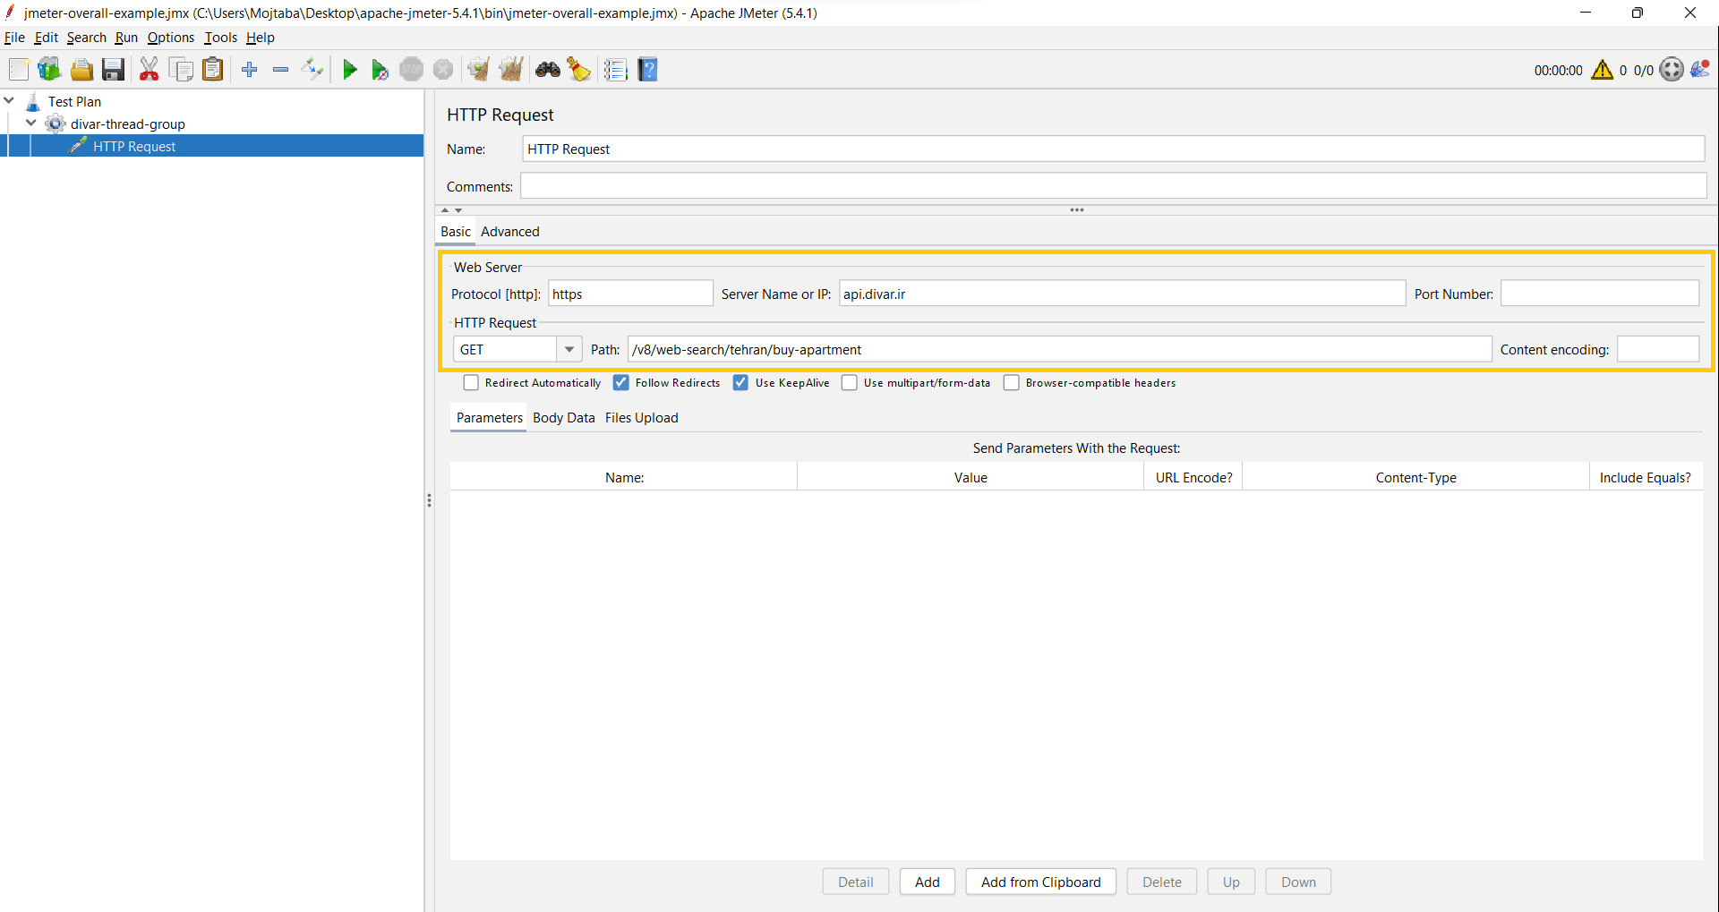Open the Options menu
1719x912 pixels.
(x=171, y=38)
